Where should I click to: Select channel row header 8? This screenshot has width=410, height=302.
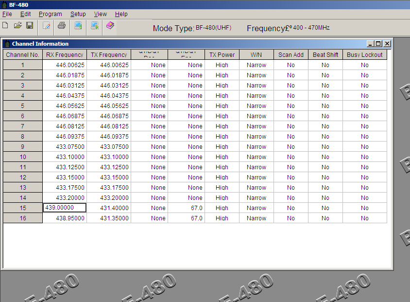point(23,136)
